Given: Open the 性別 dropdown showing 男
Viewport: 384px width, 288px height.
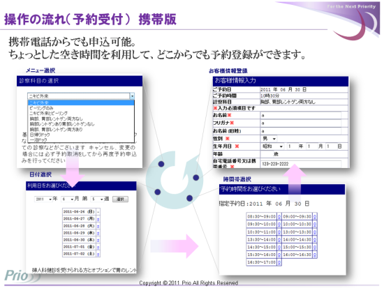Looking at the screenshot, I should pyautogui.click(x=269, y=139).
